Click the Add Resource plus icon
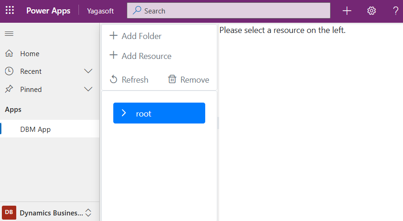 tap(114, 55)
